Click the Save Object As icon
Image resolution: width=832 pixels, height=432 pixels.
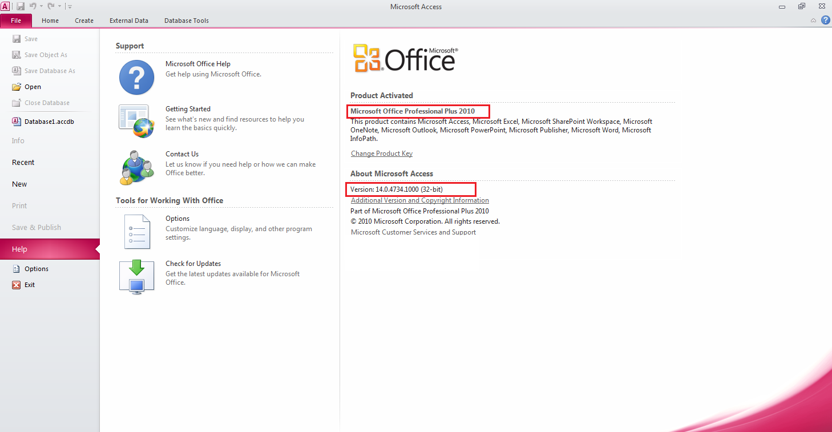[x=17, y=55]
